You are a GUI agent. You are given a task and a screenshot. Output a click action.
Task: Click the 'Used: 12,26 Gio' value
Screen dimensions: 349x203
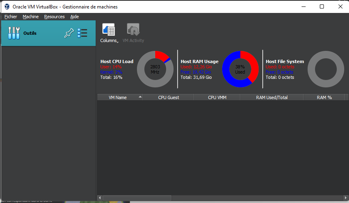[x=196, y=67]
